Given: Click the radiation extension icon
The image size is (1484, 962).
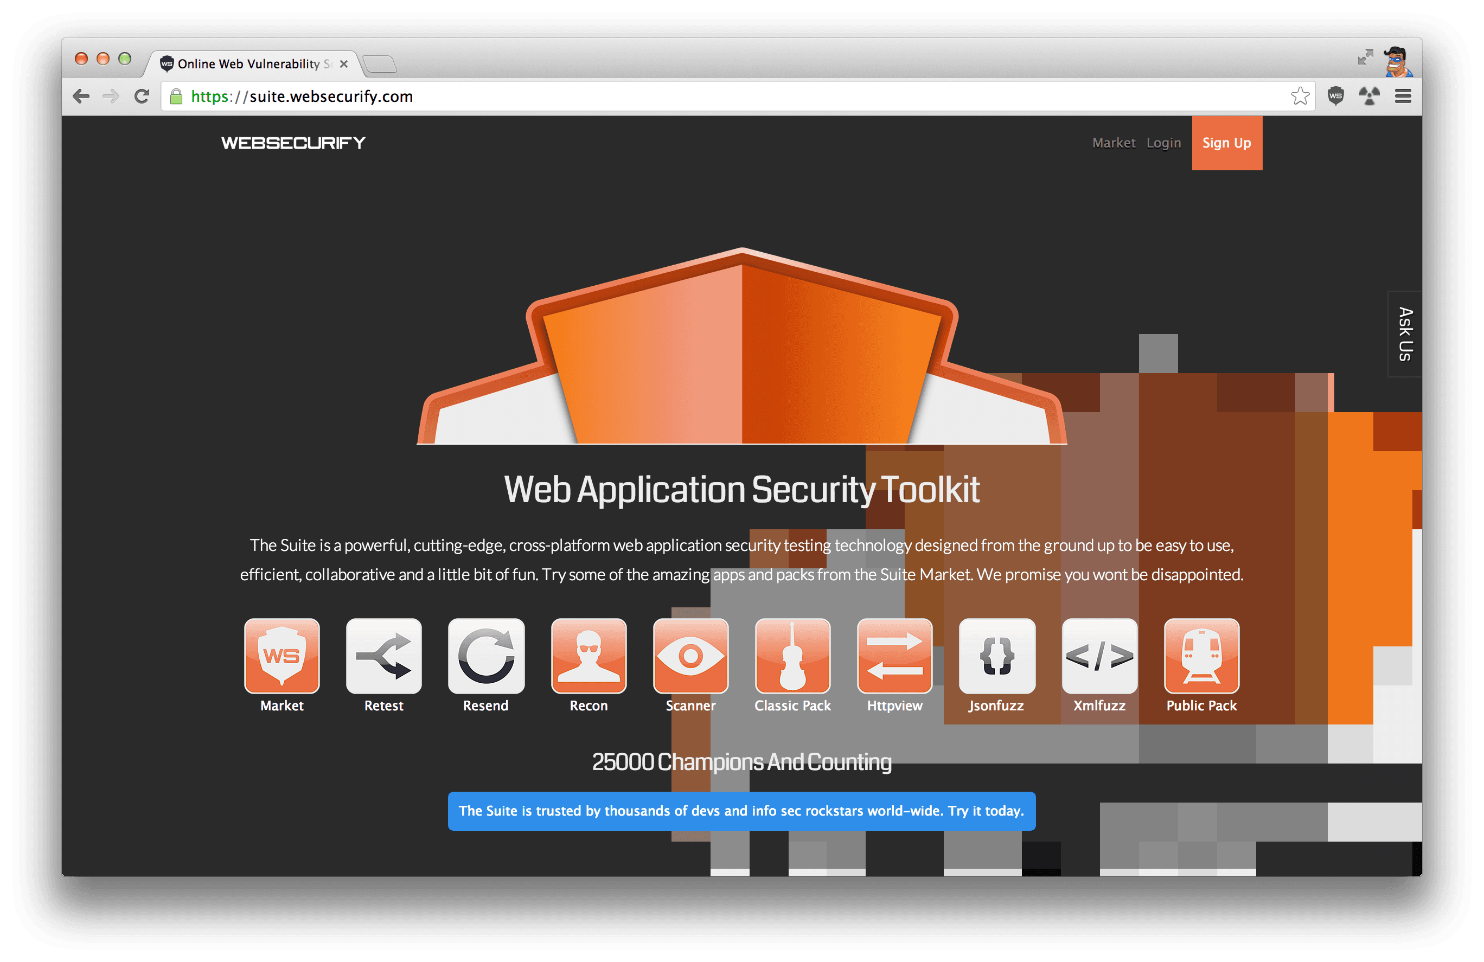Looking at the screenshot, I should click(1369, 96).
